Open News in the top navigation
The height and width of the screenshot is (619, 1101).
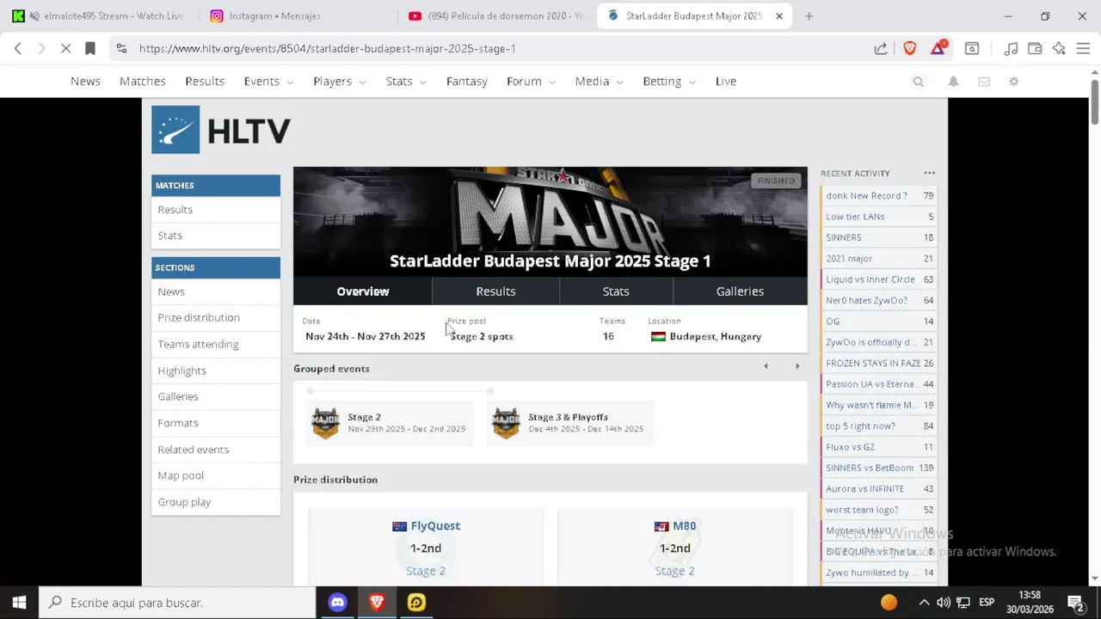point(85,82)
